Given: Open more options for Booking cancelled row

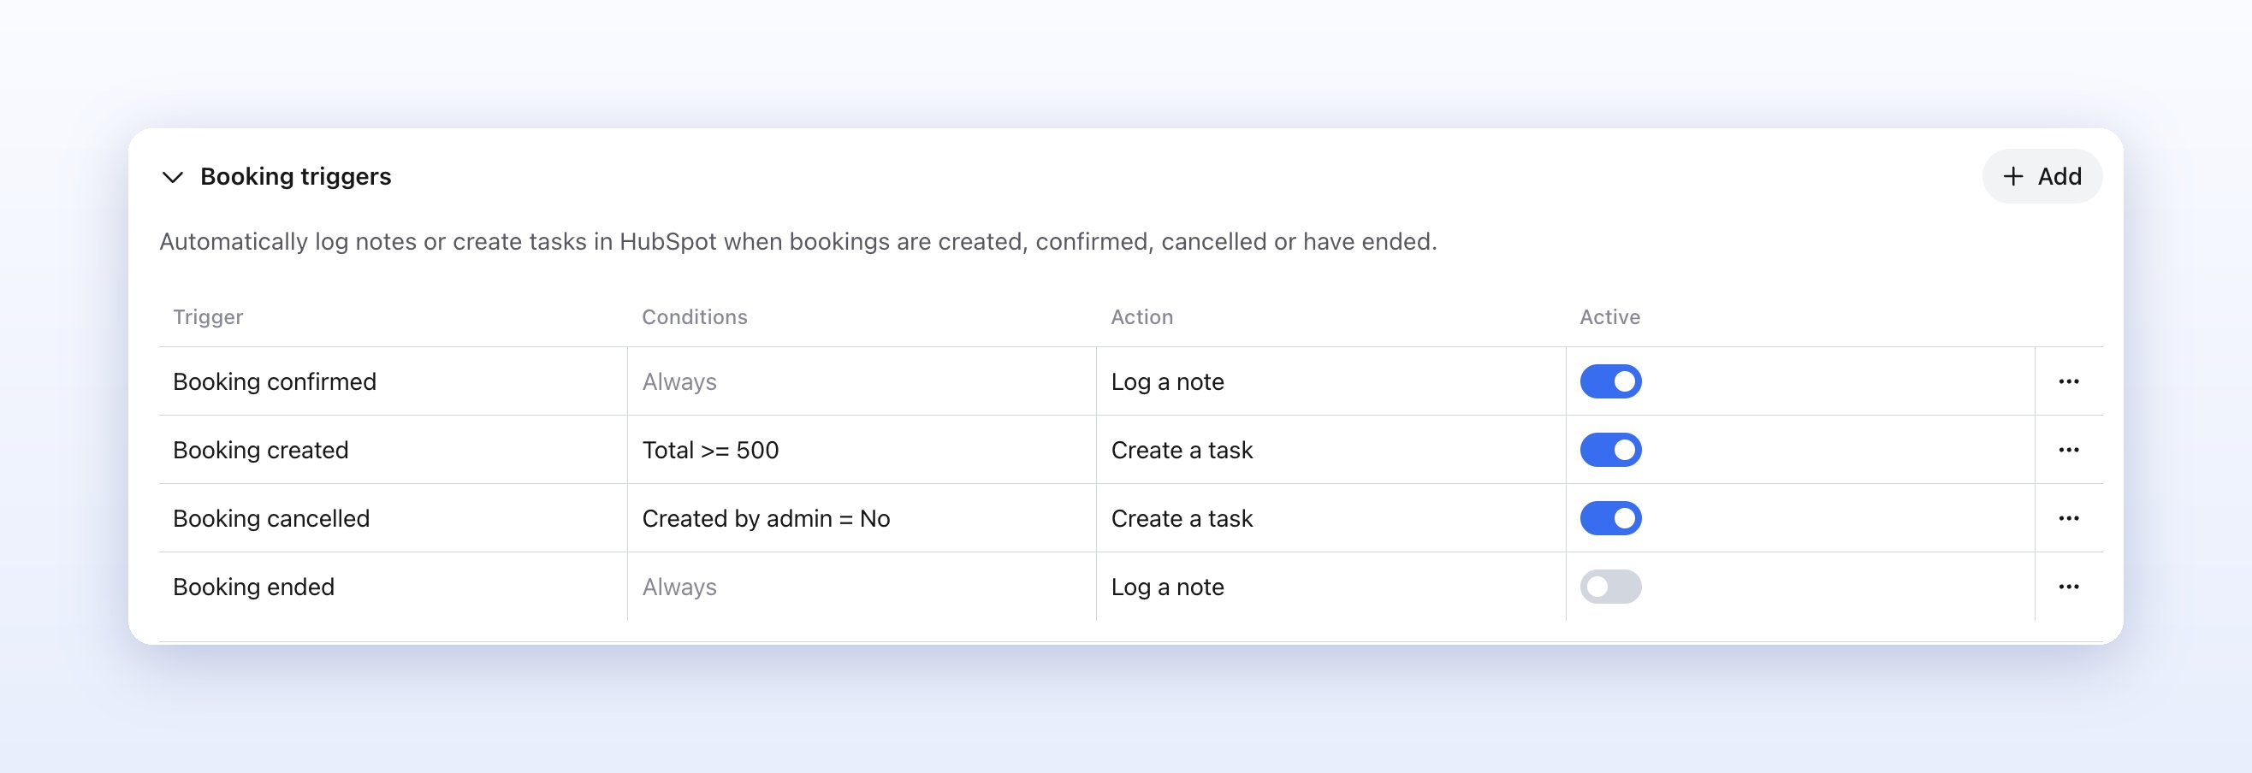Looking at the screenshot, I should (x=2068, y=518).
